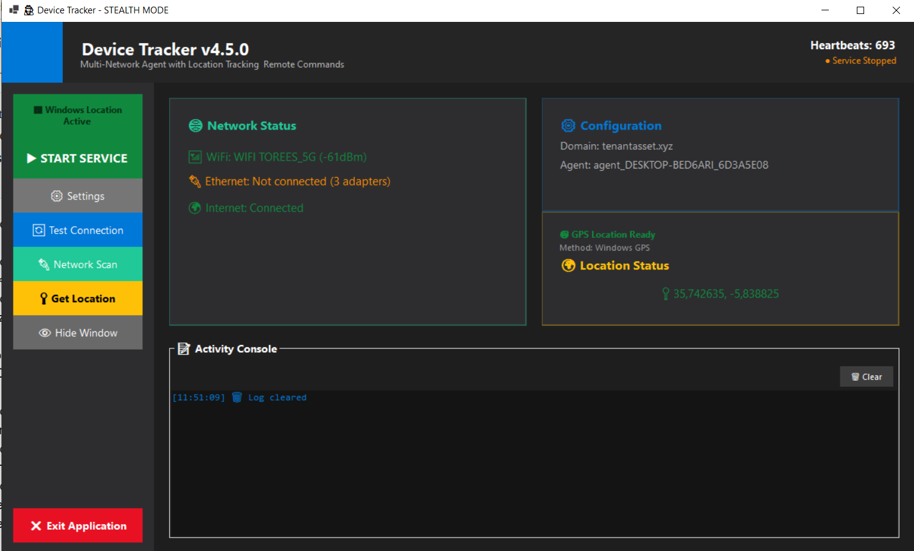Open the Settings panel
This screenshot has height=551, width=914.
pyautogui.click(x=77, y=196)
